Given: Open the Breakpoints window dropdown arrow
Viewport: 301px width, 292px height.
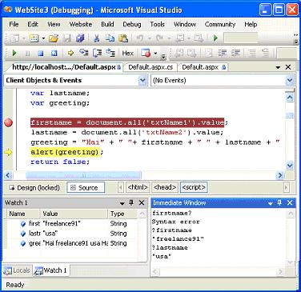Looking at the screenshot, I should 155,54.
